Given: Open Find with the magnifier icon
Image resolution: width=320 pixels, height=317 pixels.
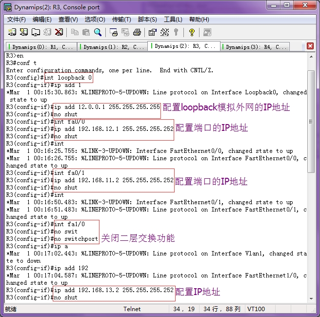Looking at the screenshot, I should [98, 32].
